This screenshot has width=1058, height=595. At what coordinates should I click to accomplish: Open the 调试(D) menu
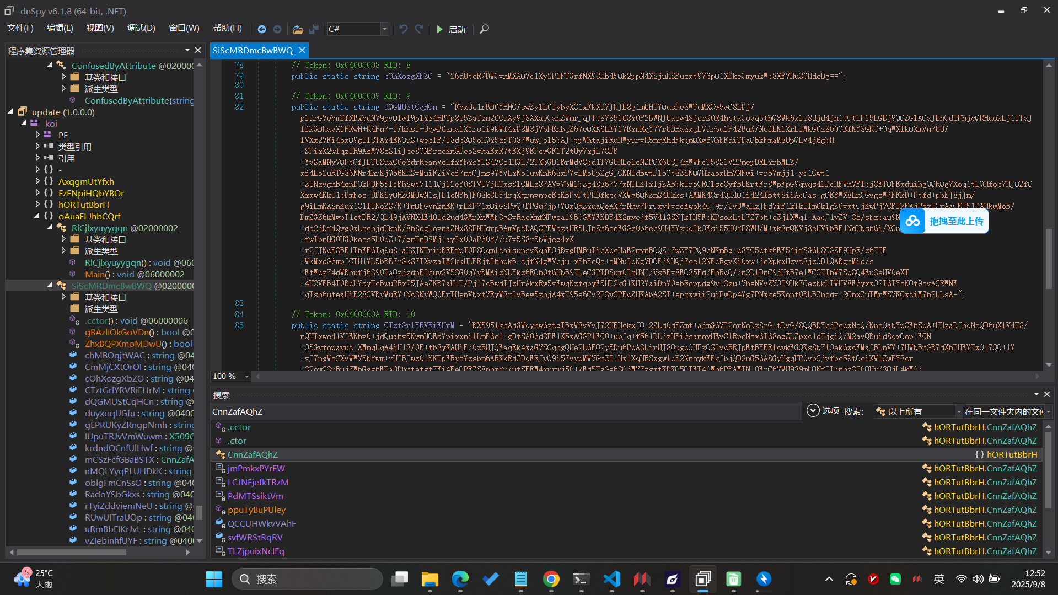tap(141, 28)
